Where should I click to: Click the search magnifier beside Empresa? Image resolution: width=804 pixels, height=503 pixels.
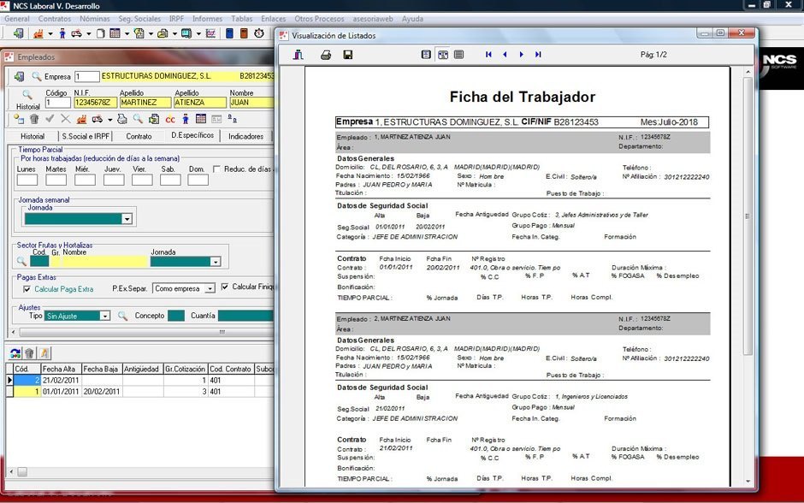pyautogui.click(x=37, y=76)
